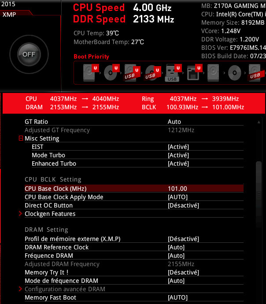
Task: Select Configuration avancée DRAM entry
Action: coord(65,289)
